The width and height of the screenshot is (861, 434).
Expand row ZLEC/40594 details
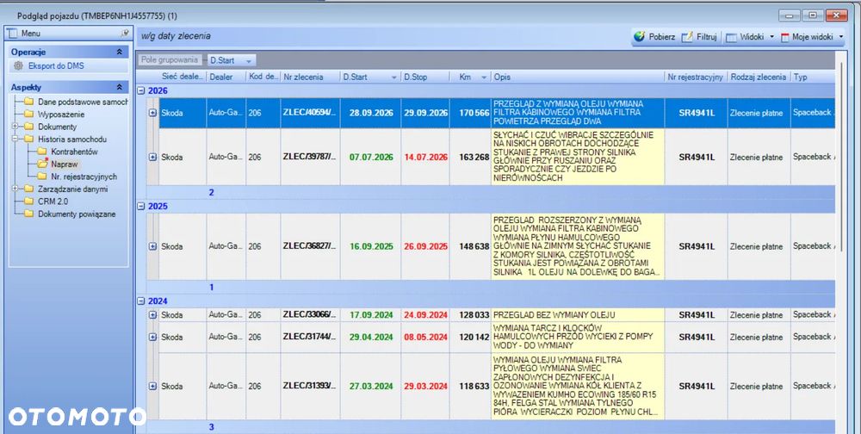(152, 113)
